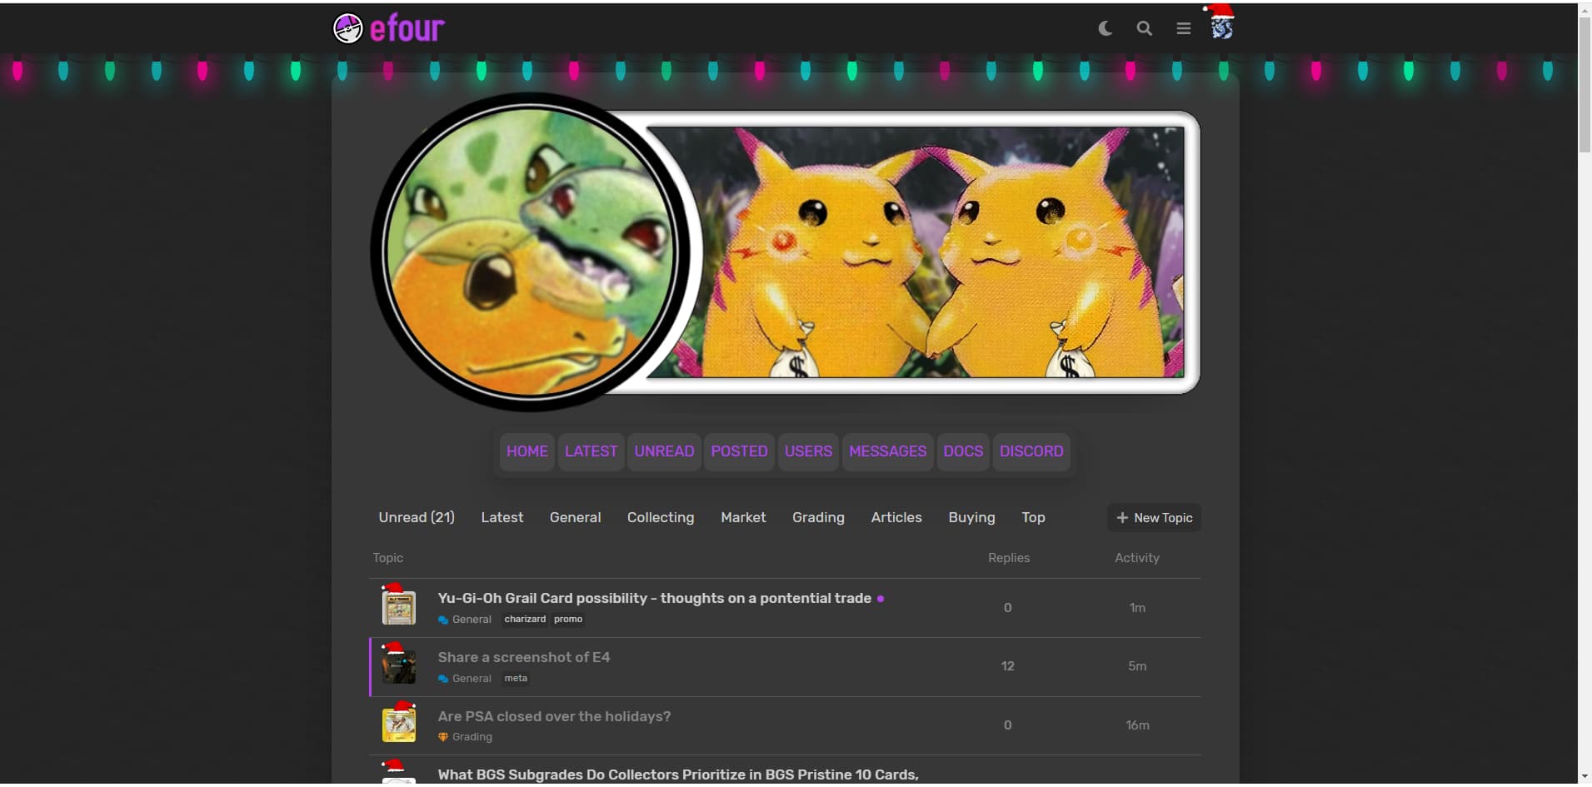Select the Articles category tab
Screen dimensions: 1592x787
[896, 517]
